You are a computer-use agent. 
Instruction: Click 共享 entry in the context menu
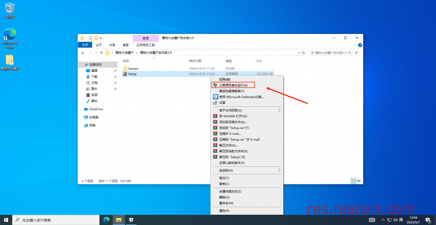pos(247,103)
